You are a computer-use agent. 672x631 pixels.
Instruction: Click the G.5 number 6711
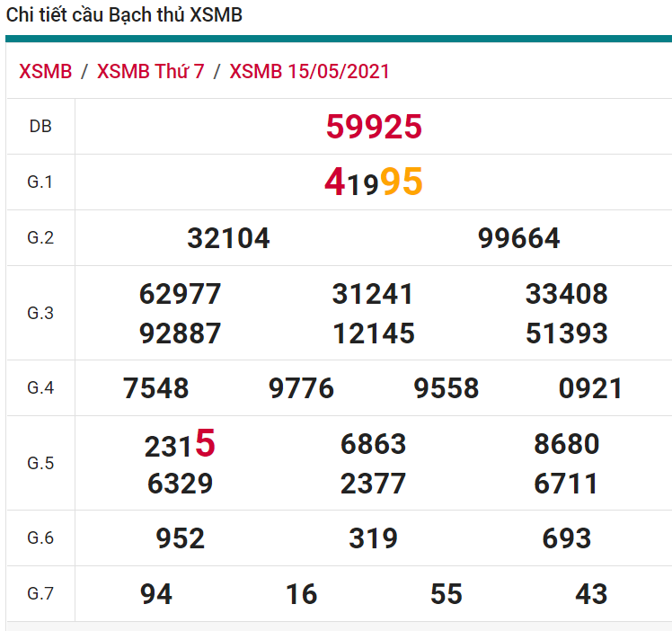(x=567, y=484)
